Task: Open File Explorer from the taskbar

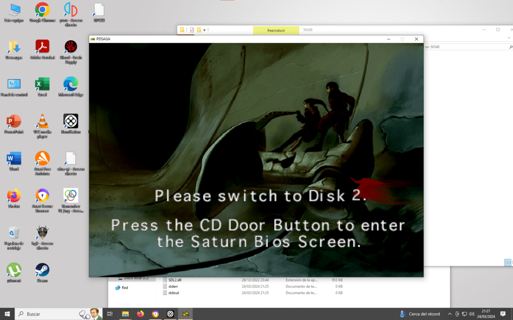Action: [125, 314]
